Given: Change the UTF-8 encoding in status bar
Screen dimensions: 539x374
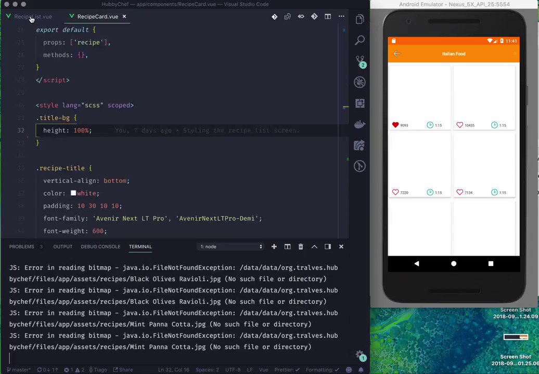Looking at the screenshot, I should [x=233, y=370].
